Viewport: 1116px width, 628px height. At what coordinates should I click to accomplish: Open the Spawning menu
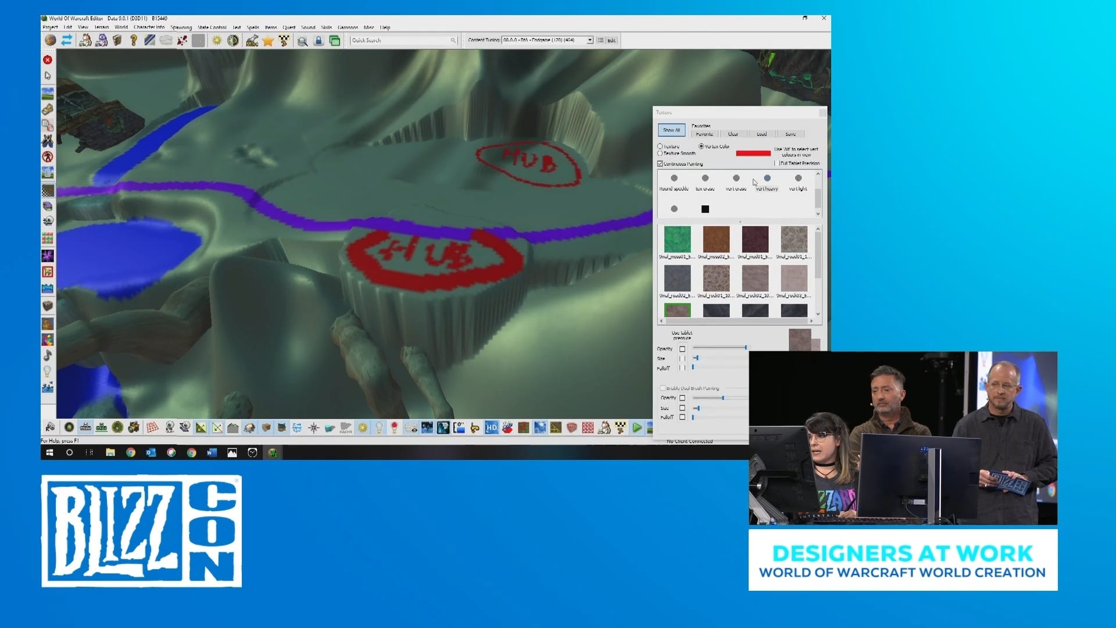coord(181,27)
